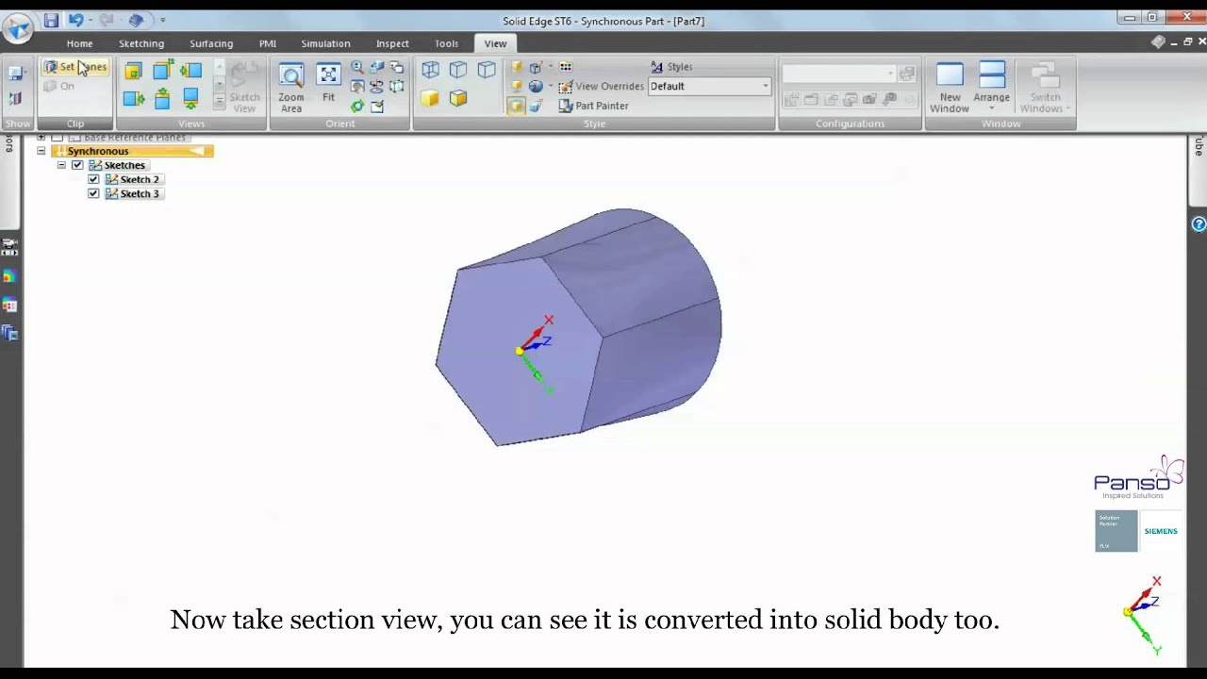Switch to the Tools tab
The image size is (1207, 679).
click(x=447, y=43)
